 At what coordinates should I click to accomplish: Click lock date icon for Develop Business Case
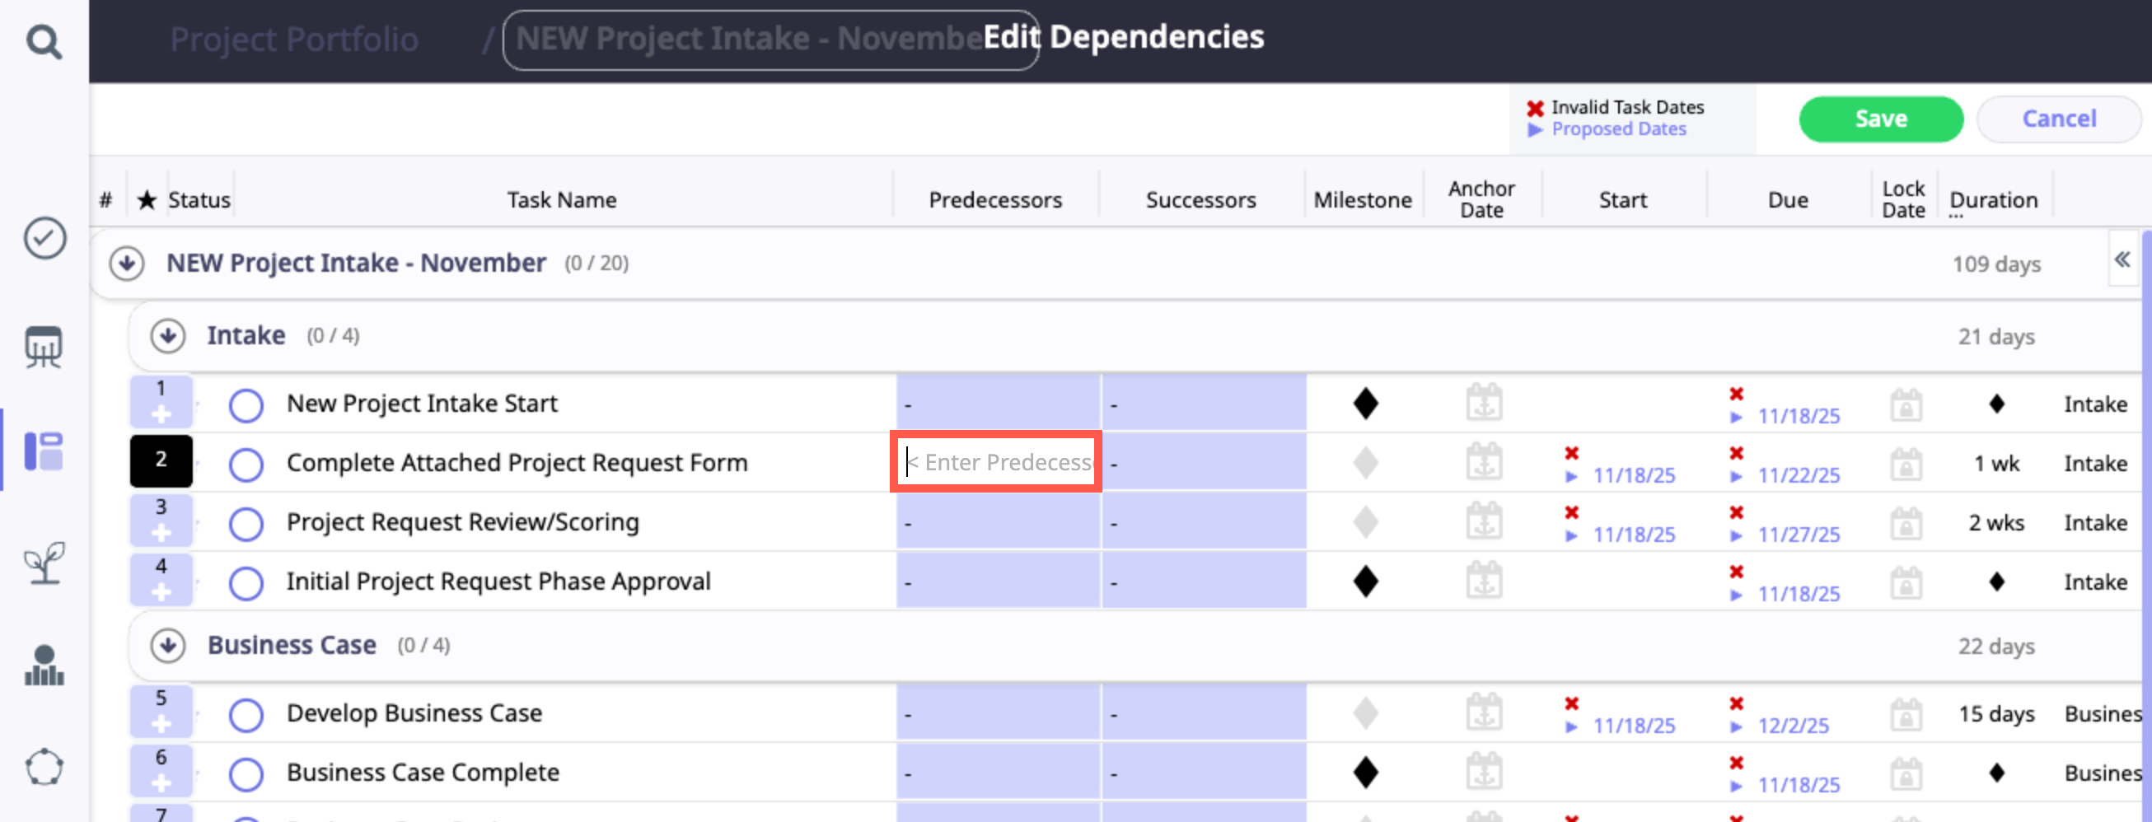tap(1906, 714)
